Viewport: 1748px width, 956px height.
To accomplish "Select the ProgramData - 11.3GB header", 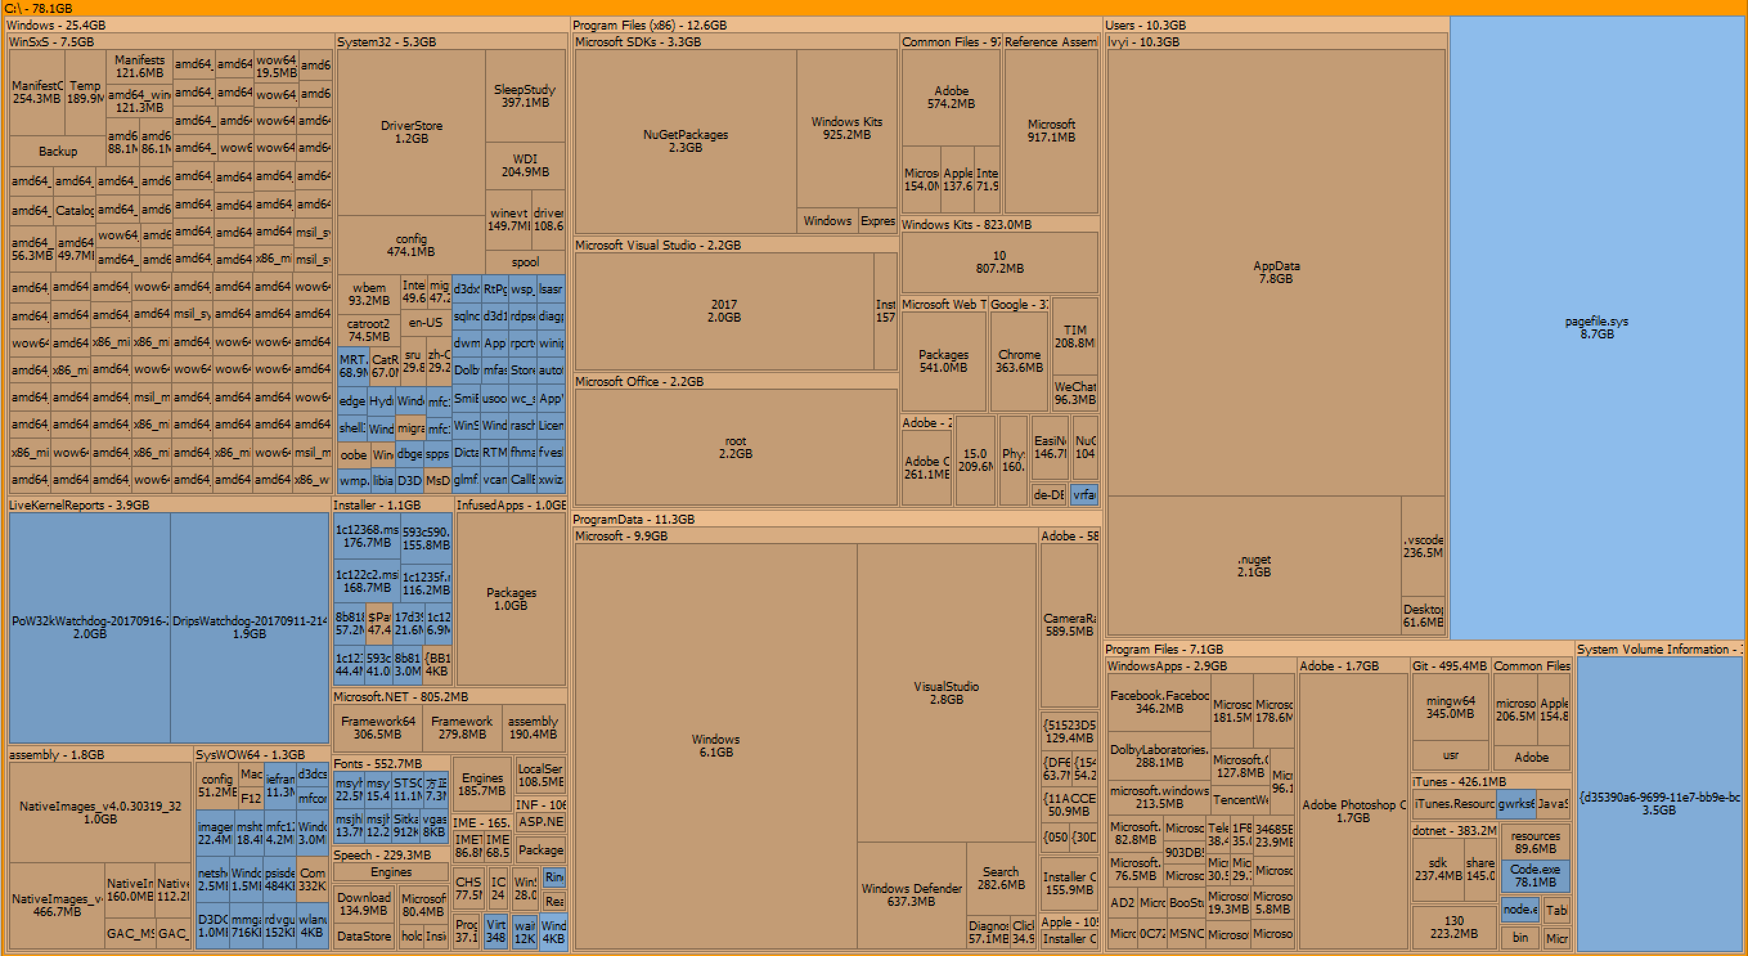I will (x=836, y=519).
